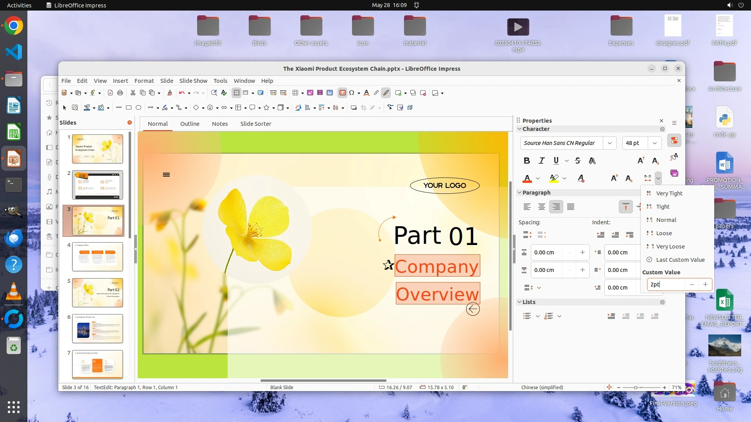The width and height of the screenshot is (751, 422).
Task: Set paragraph alignment to Justified
Action: pyautogui.click(x=571, y=207)
